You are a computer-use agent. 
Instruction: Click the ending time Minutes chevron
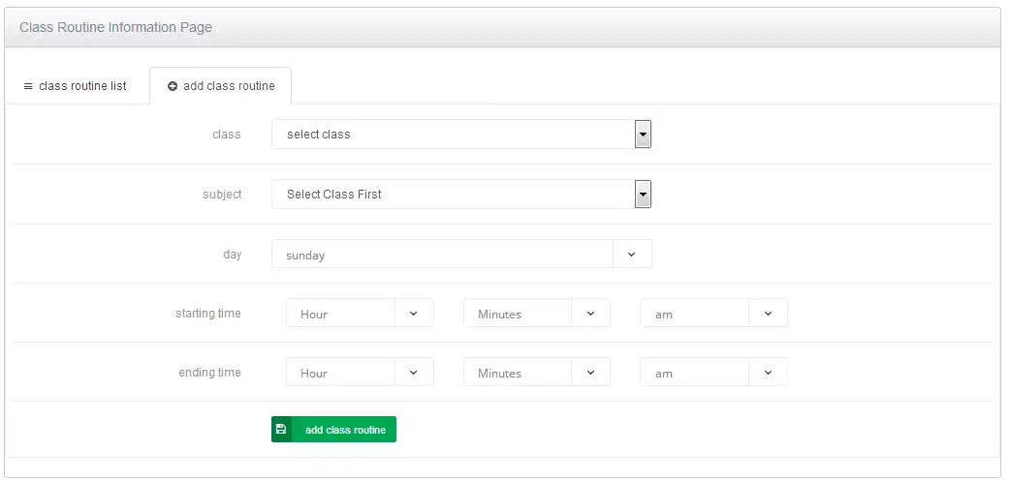590,373
